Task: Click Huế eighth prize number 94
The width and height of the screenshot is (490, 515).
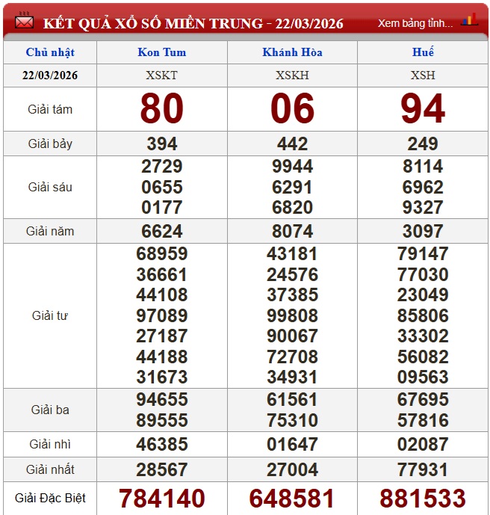Action: [x=423, y=109]
